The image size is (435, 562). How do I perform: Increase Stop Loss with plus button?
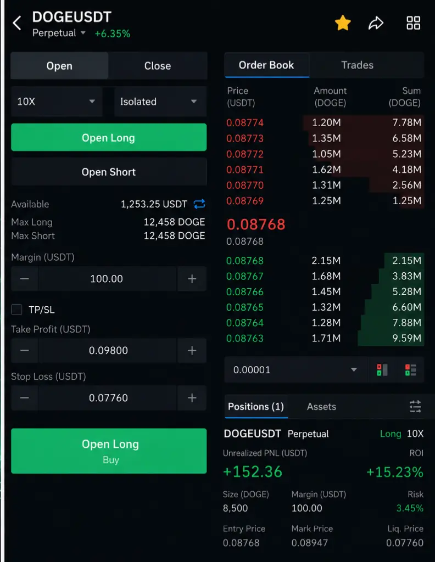click(192, 397)
